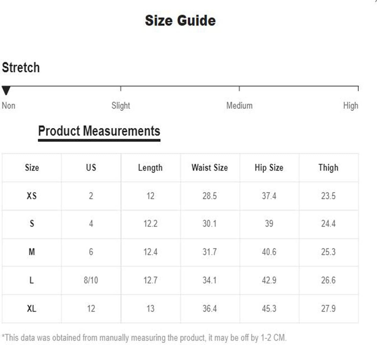Click the Size Guide title
The image size is (377, 345).
(180, 20)
